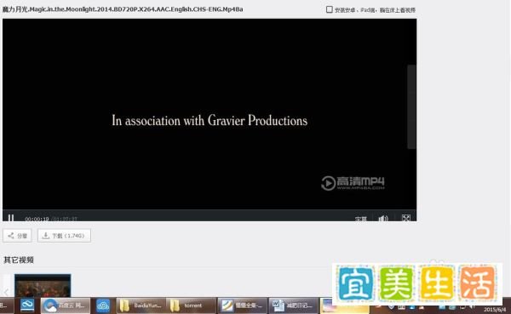511x314 pixels.
Task: Open the thumbnail under 其它视频
Action: (43, 285)
